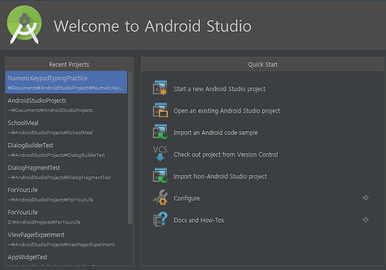Open the DialogBuilderTest recent project
Viewport: 386px width, 270px height.
[66, 150]
